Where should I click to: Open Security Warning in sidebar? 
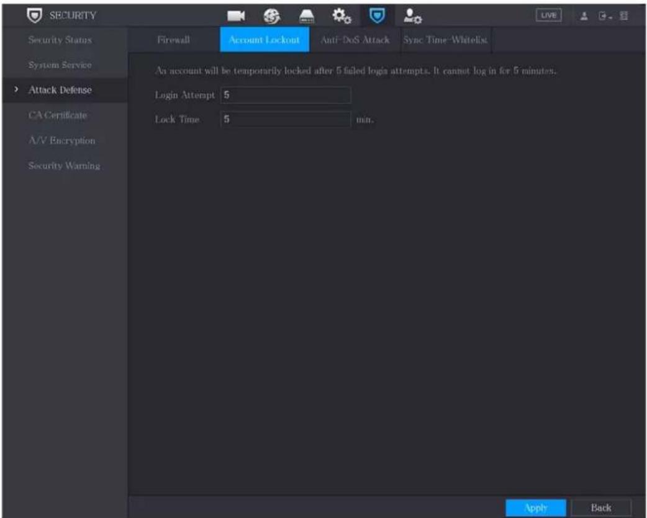tap(65, 166)
